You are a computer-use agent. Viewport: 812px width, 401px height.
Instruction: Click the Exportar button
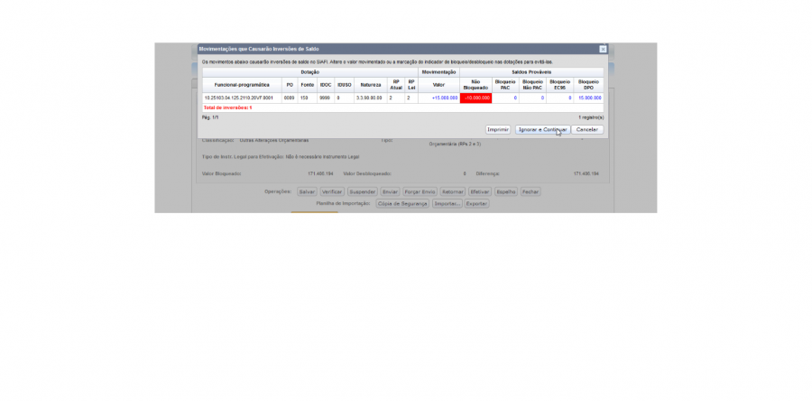[476, 204]
